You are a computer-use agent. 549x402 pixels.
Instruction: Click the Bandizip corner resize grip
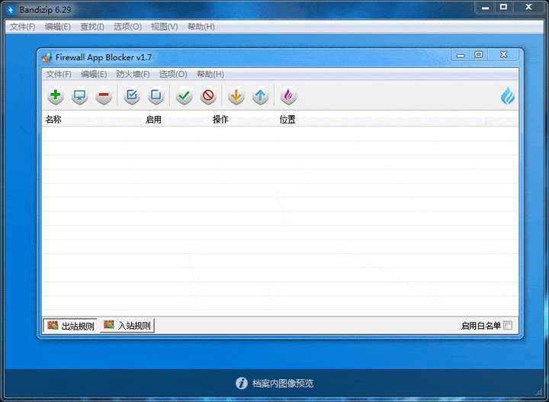pos(540,393)
